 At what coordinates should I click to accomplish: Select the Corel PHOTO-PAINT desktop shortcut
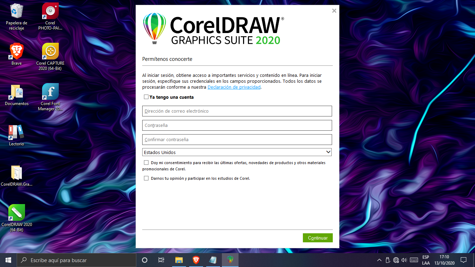point(50,17)
